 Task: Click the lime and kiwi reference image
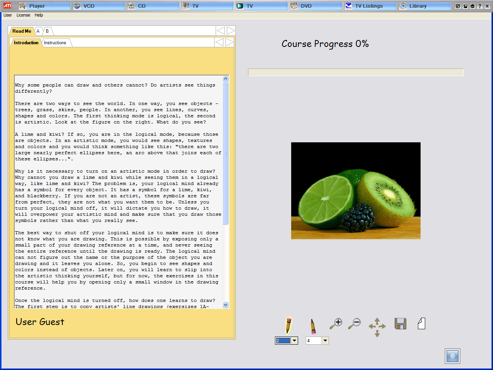(356, 191)
